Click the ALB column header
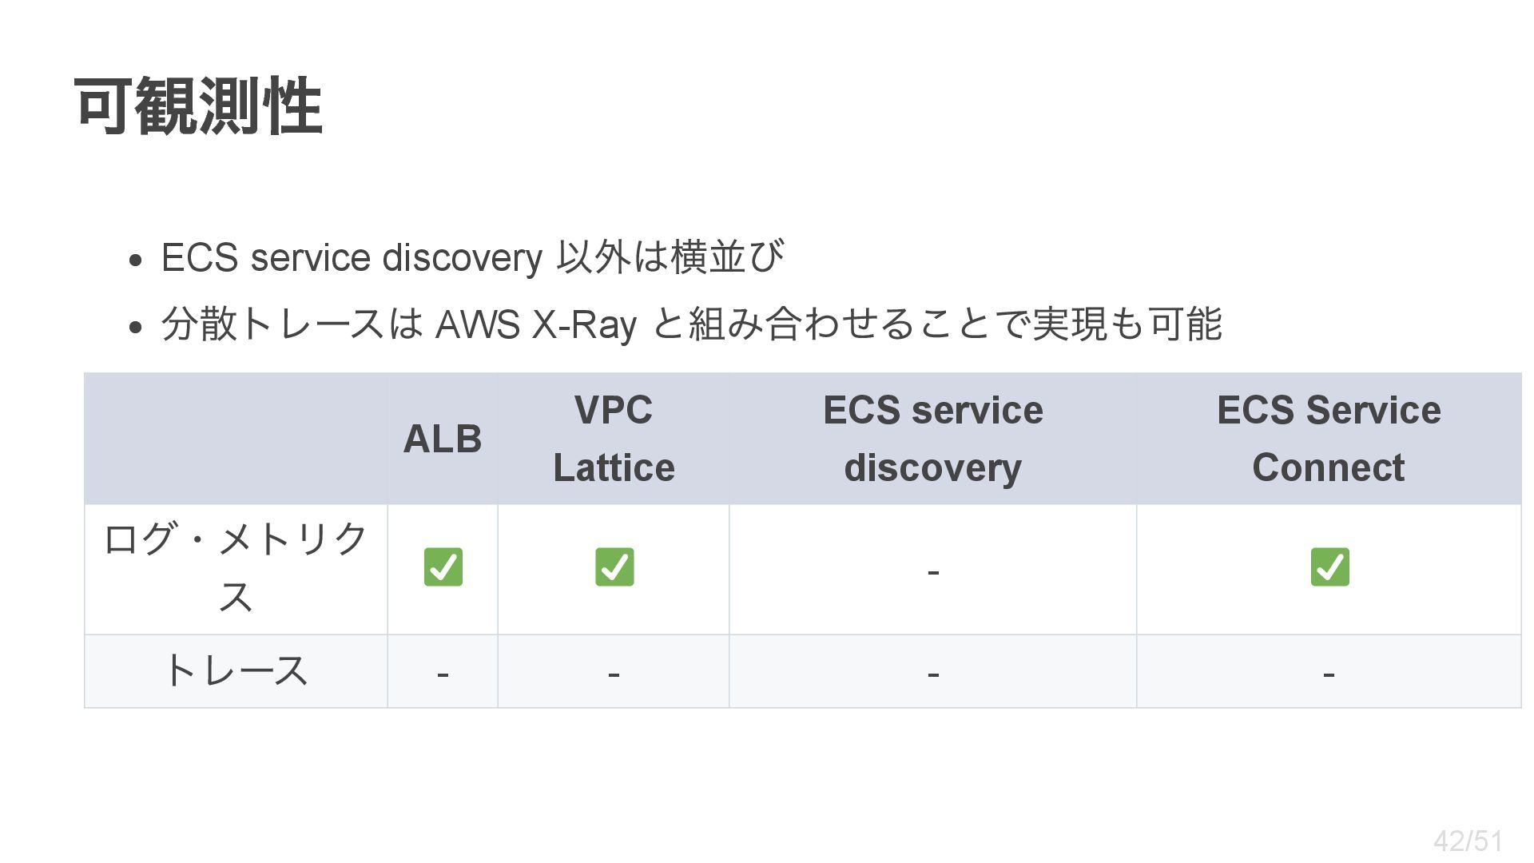 click(x=443, y=439)
